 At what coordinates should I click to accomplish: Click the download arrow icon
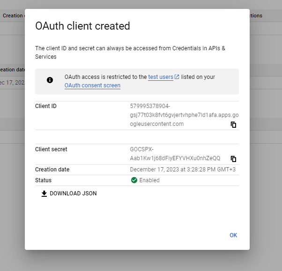45,194
